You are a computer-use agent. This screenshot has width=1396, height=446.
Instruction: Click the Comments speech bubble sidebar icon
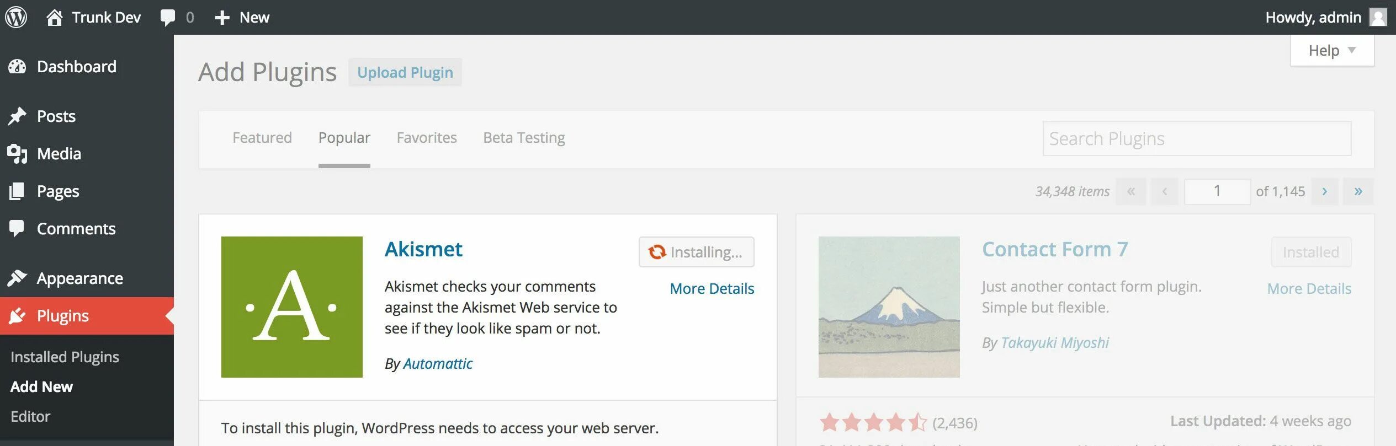click(17, 229)
